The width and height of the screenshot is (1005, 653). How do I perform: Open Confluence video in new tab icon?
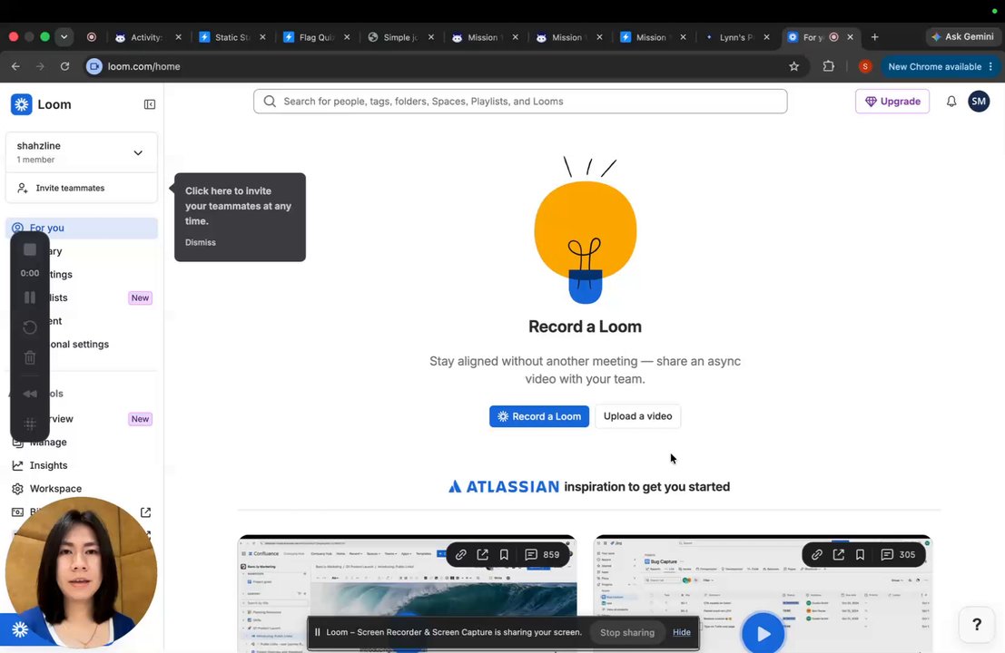point(483,554)
